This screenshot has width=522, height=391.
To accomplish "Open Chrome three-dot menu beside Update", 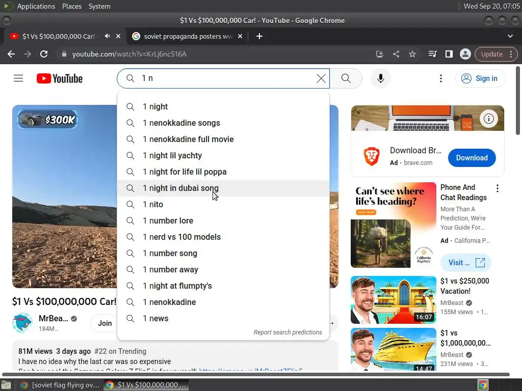I will coord(511,54).
